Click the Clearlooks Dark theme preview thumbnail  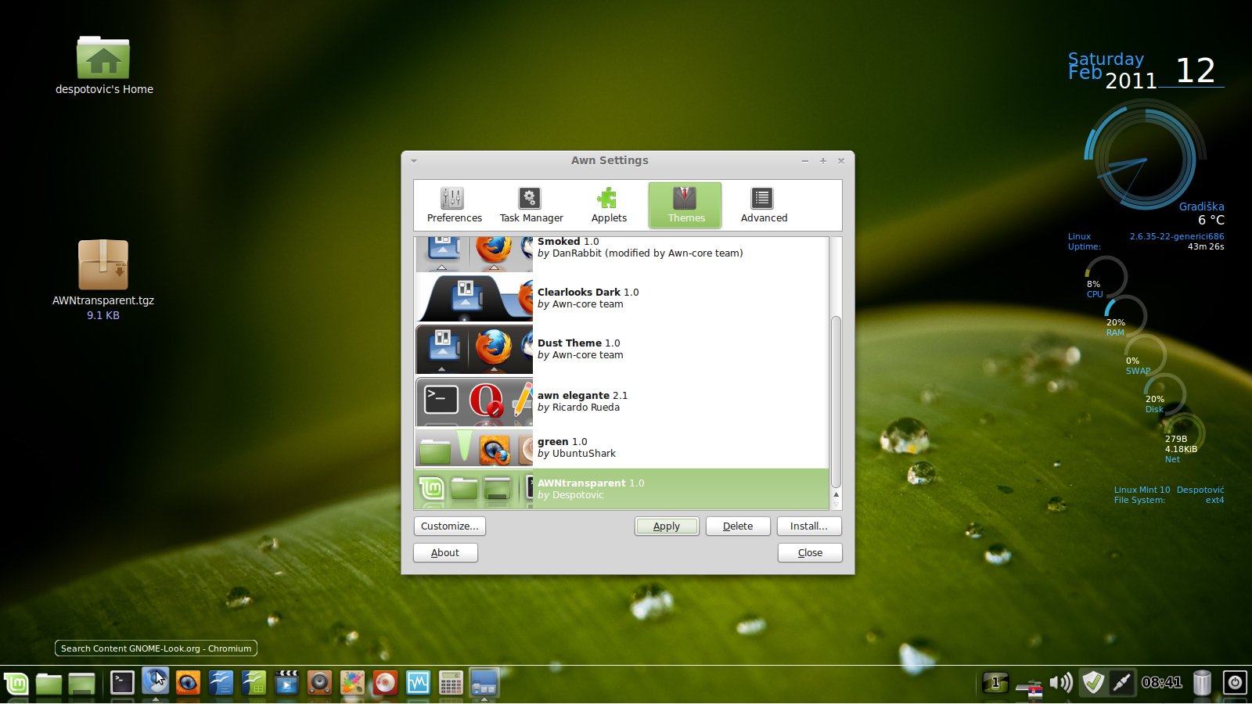point(474,298)
